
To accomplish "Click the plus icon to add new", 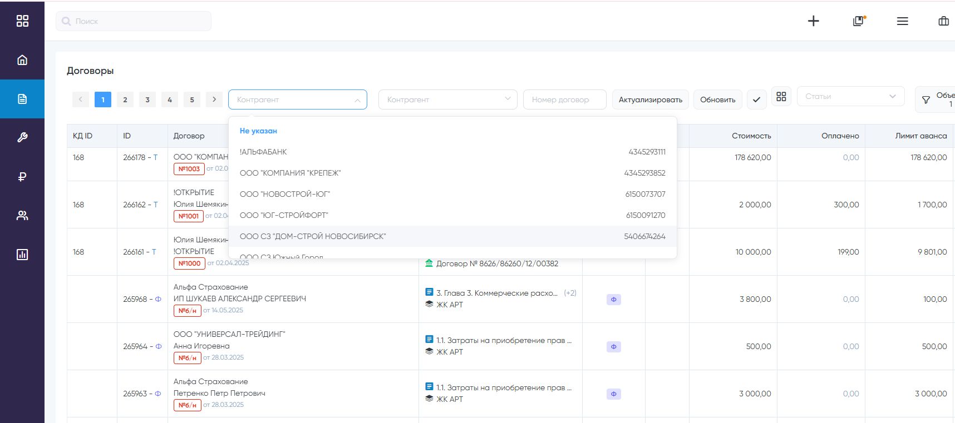I will coord(813,21).
